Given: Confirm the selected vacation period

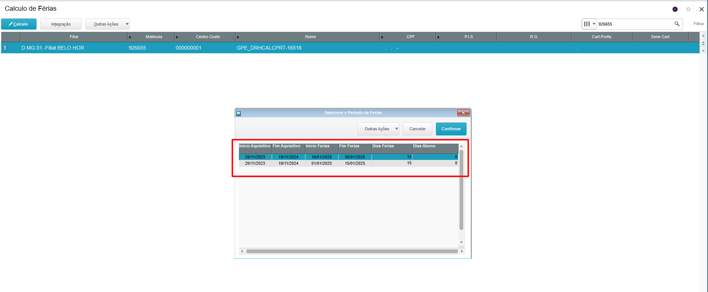Looking at the screenshot, I should tap(451, 129).
